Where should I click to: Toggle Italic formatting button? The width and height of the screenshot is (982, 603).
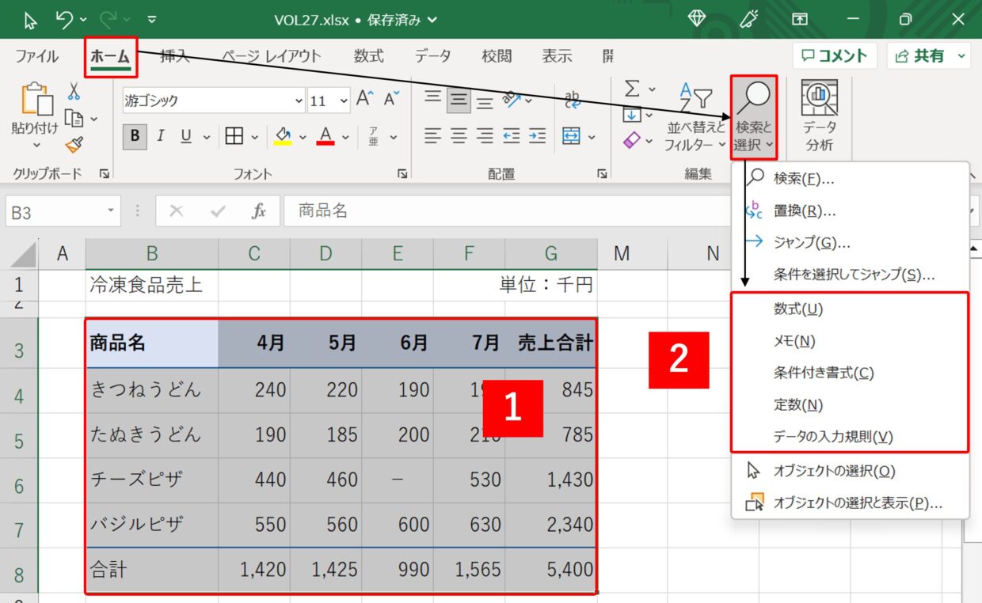pyautogui.click(x=160, y=136)
